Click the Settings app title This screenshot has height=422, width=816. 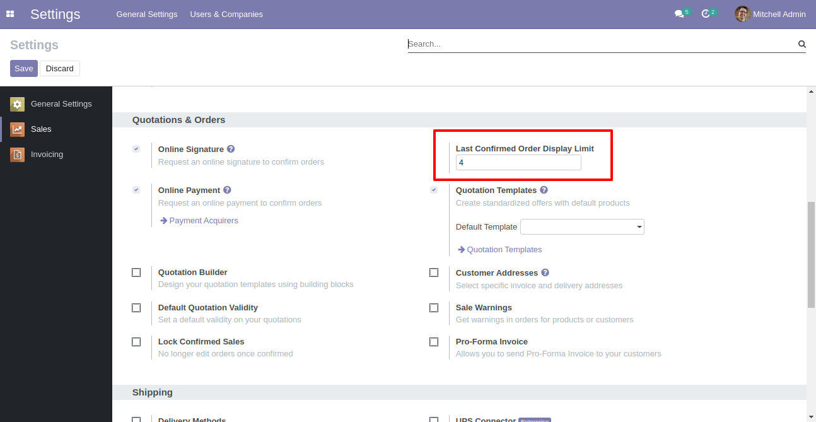[55, 14]
